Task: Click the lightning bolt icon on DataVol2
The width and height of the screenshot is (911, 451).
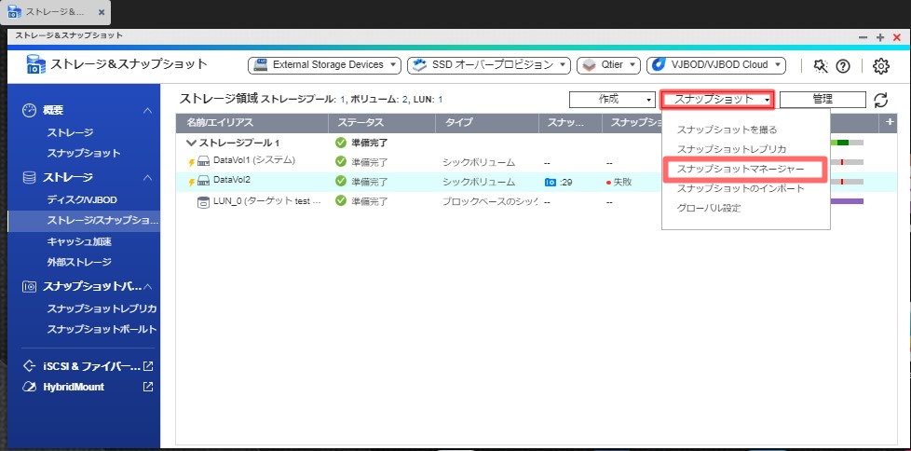Action: 191,183
